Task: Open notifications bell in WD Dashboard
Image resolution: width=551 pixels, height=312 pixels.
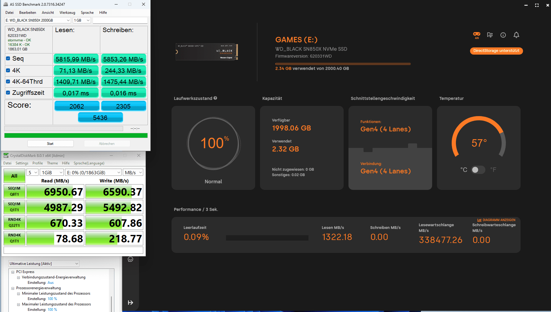Action: coord(516,35)
